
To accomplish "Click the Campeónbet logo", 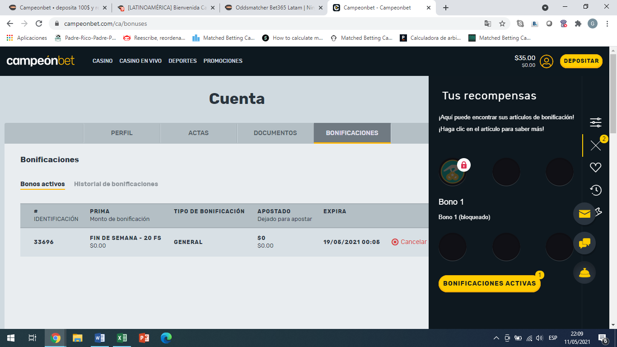I will 41,61.
